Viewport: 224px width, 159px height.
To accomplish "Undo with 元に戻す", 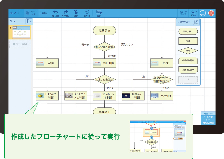I will tap(56, 13).
